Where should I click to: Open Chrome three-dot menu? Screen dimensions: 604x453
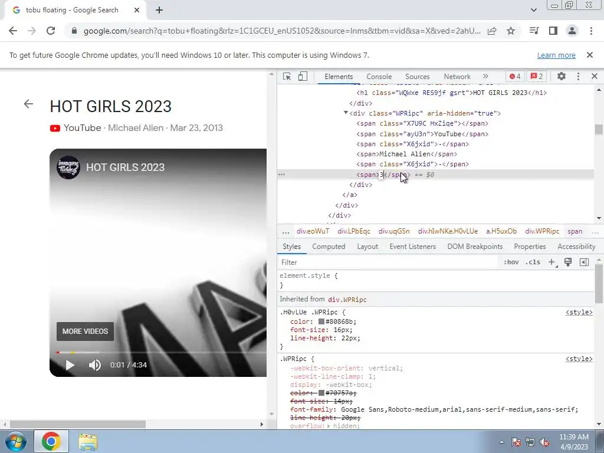pos(591,31)
